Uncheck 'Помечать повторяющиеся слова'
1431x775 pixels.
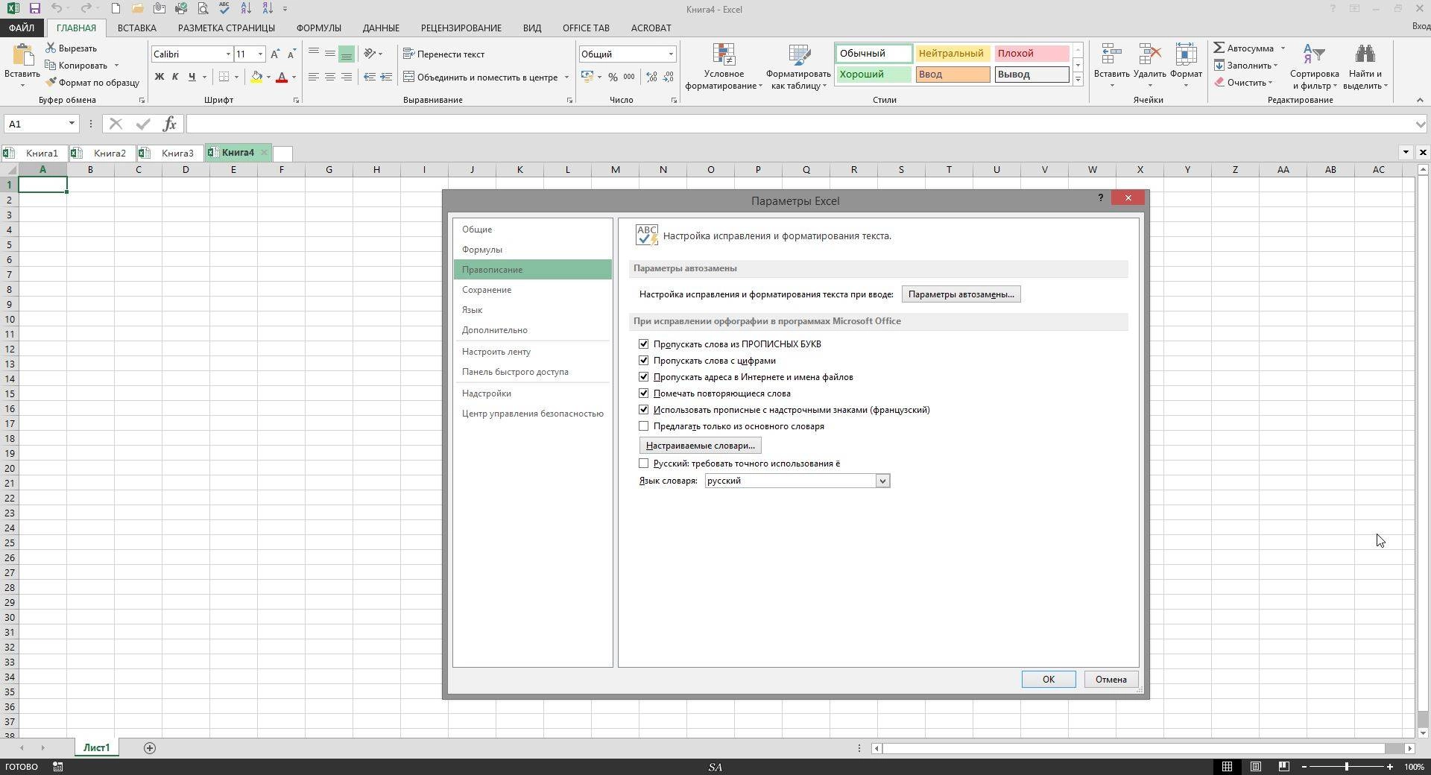(644, 393)
